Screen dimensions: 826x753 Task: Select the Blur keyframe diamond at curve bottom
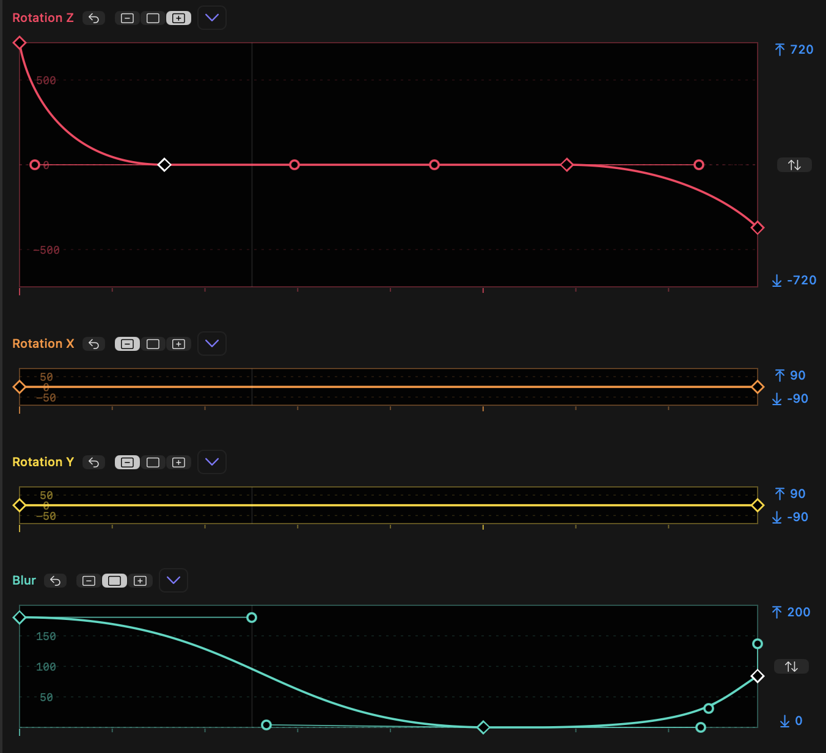click(x=483, y=727)
